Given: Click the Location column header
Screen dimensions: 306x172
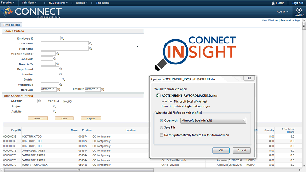Looking at the screenshot, I should 131,130.
